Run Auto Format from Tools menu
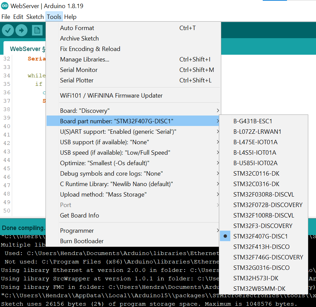Screen dimensions: 316x307 pos(133,28)
